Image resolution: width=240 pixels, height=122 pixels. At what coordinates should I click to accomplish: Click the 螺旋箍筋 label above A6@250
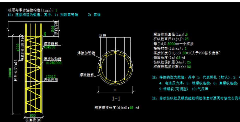coord(51,44)
